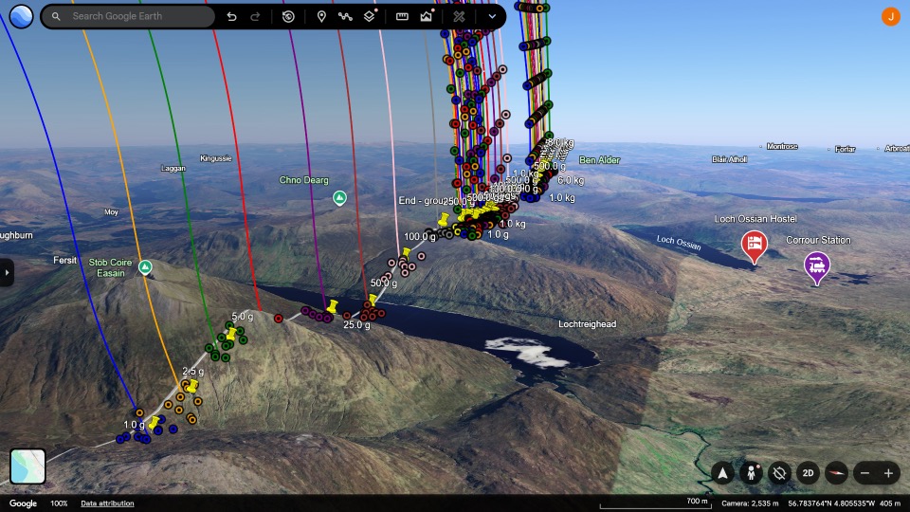Click the Google Earth globe logo
The width and height of the screenshot is (910, 512).
[21, 16]
